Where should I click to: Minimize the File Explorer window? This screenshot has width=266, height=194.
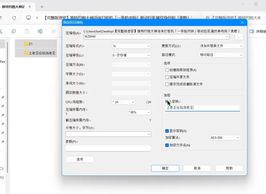click(243, 4)
